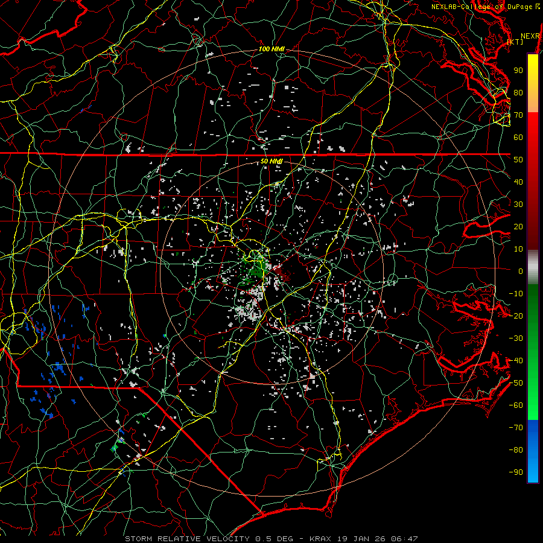This screenshot has width=543, height=543.
Task: Click the 19 JAN 26 date text
Action: (362, 539)
